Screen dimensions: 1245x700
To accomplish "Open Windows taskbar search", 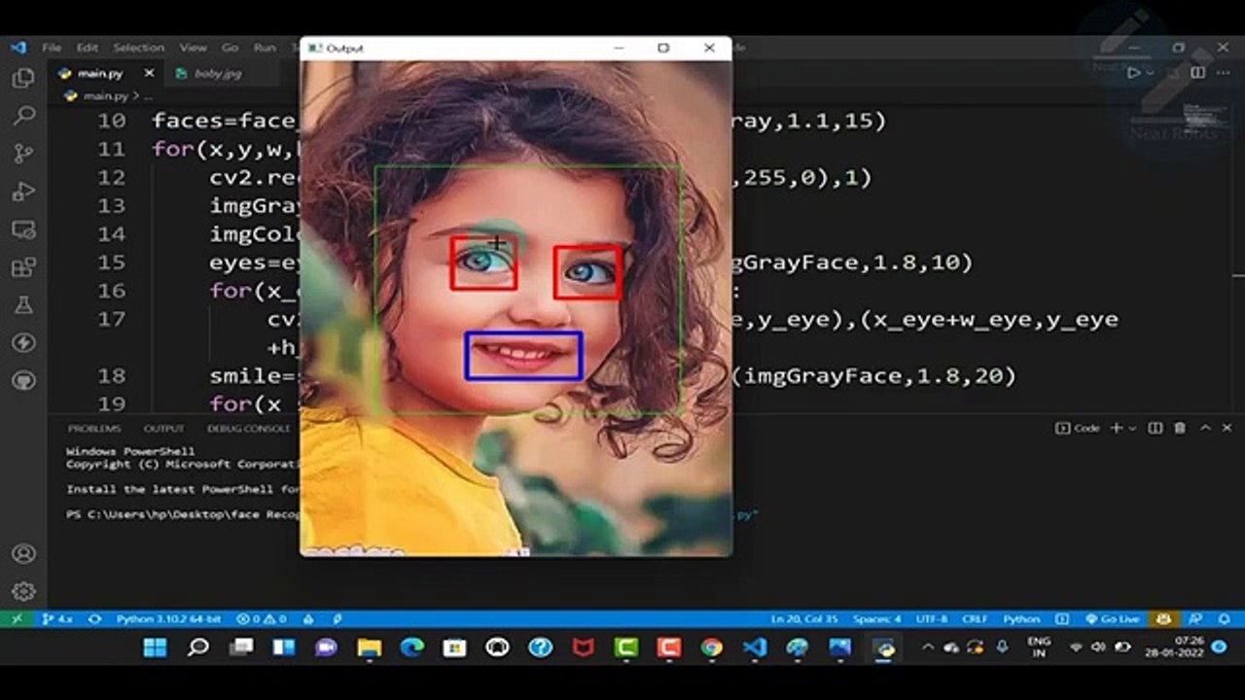I will pyautogui.click(x=198, y=647).
